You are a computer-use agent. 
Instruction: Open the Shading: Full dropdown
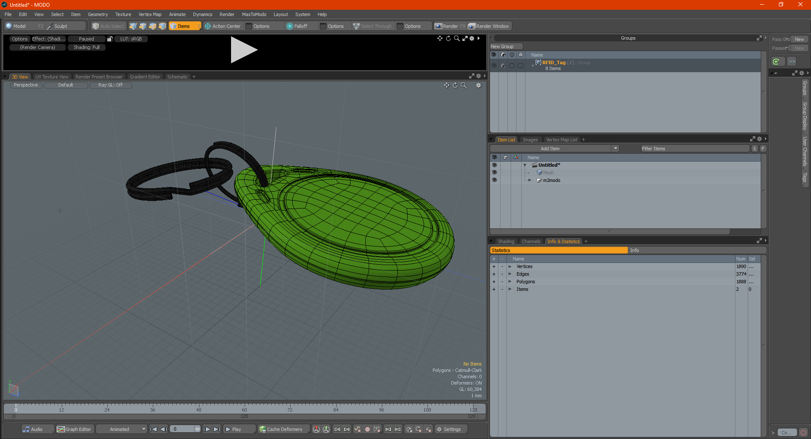coord(87,47)
